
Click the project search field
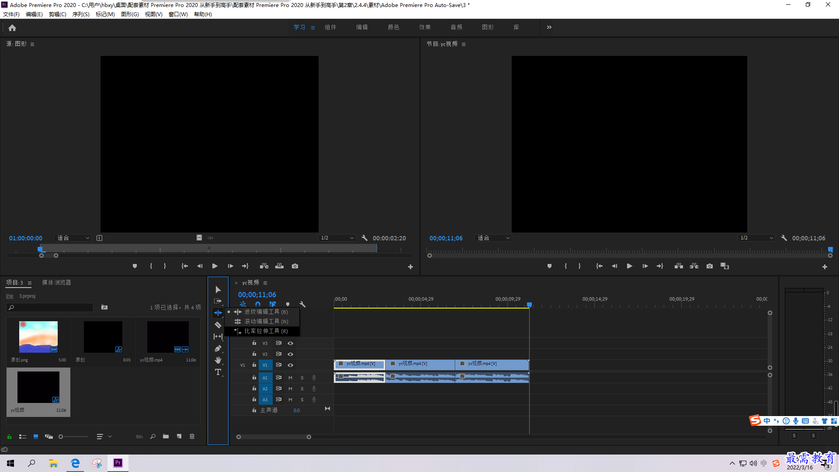[x=50, y=308]
